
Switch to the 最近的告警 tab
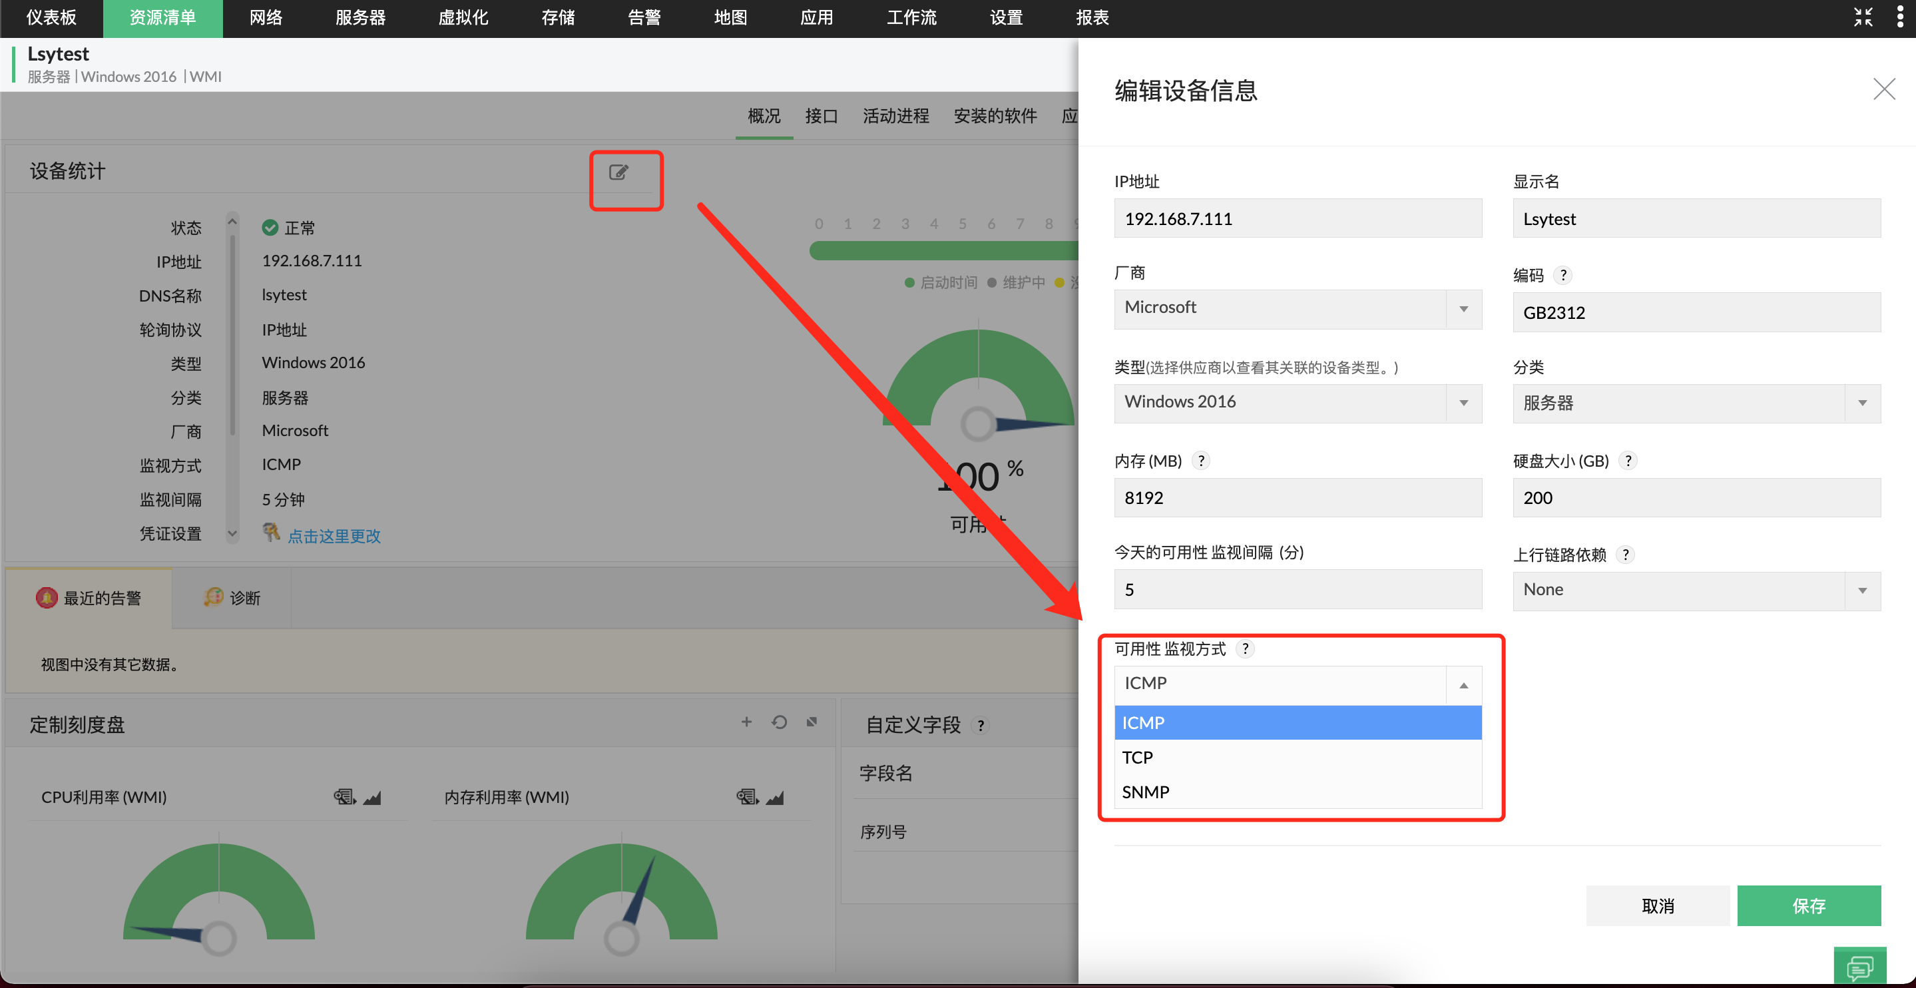coord(89,598)
